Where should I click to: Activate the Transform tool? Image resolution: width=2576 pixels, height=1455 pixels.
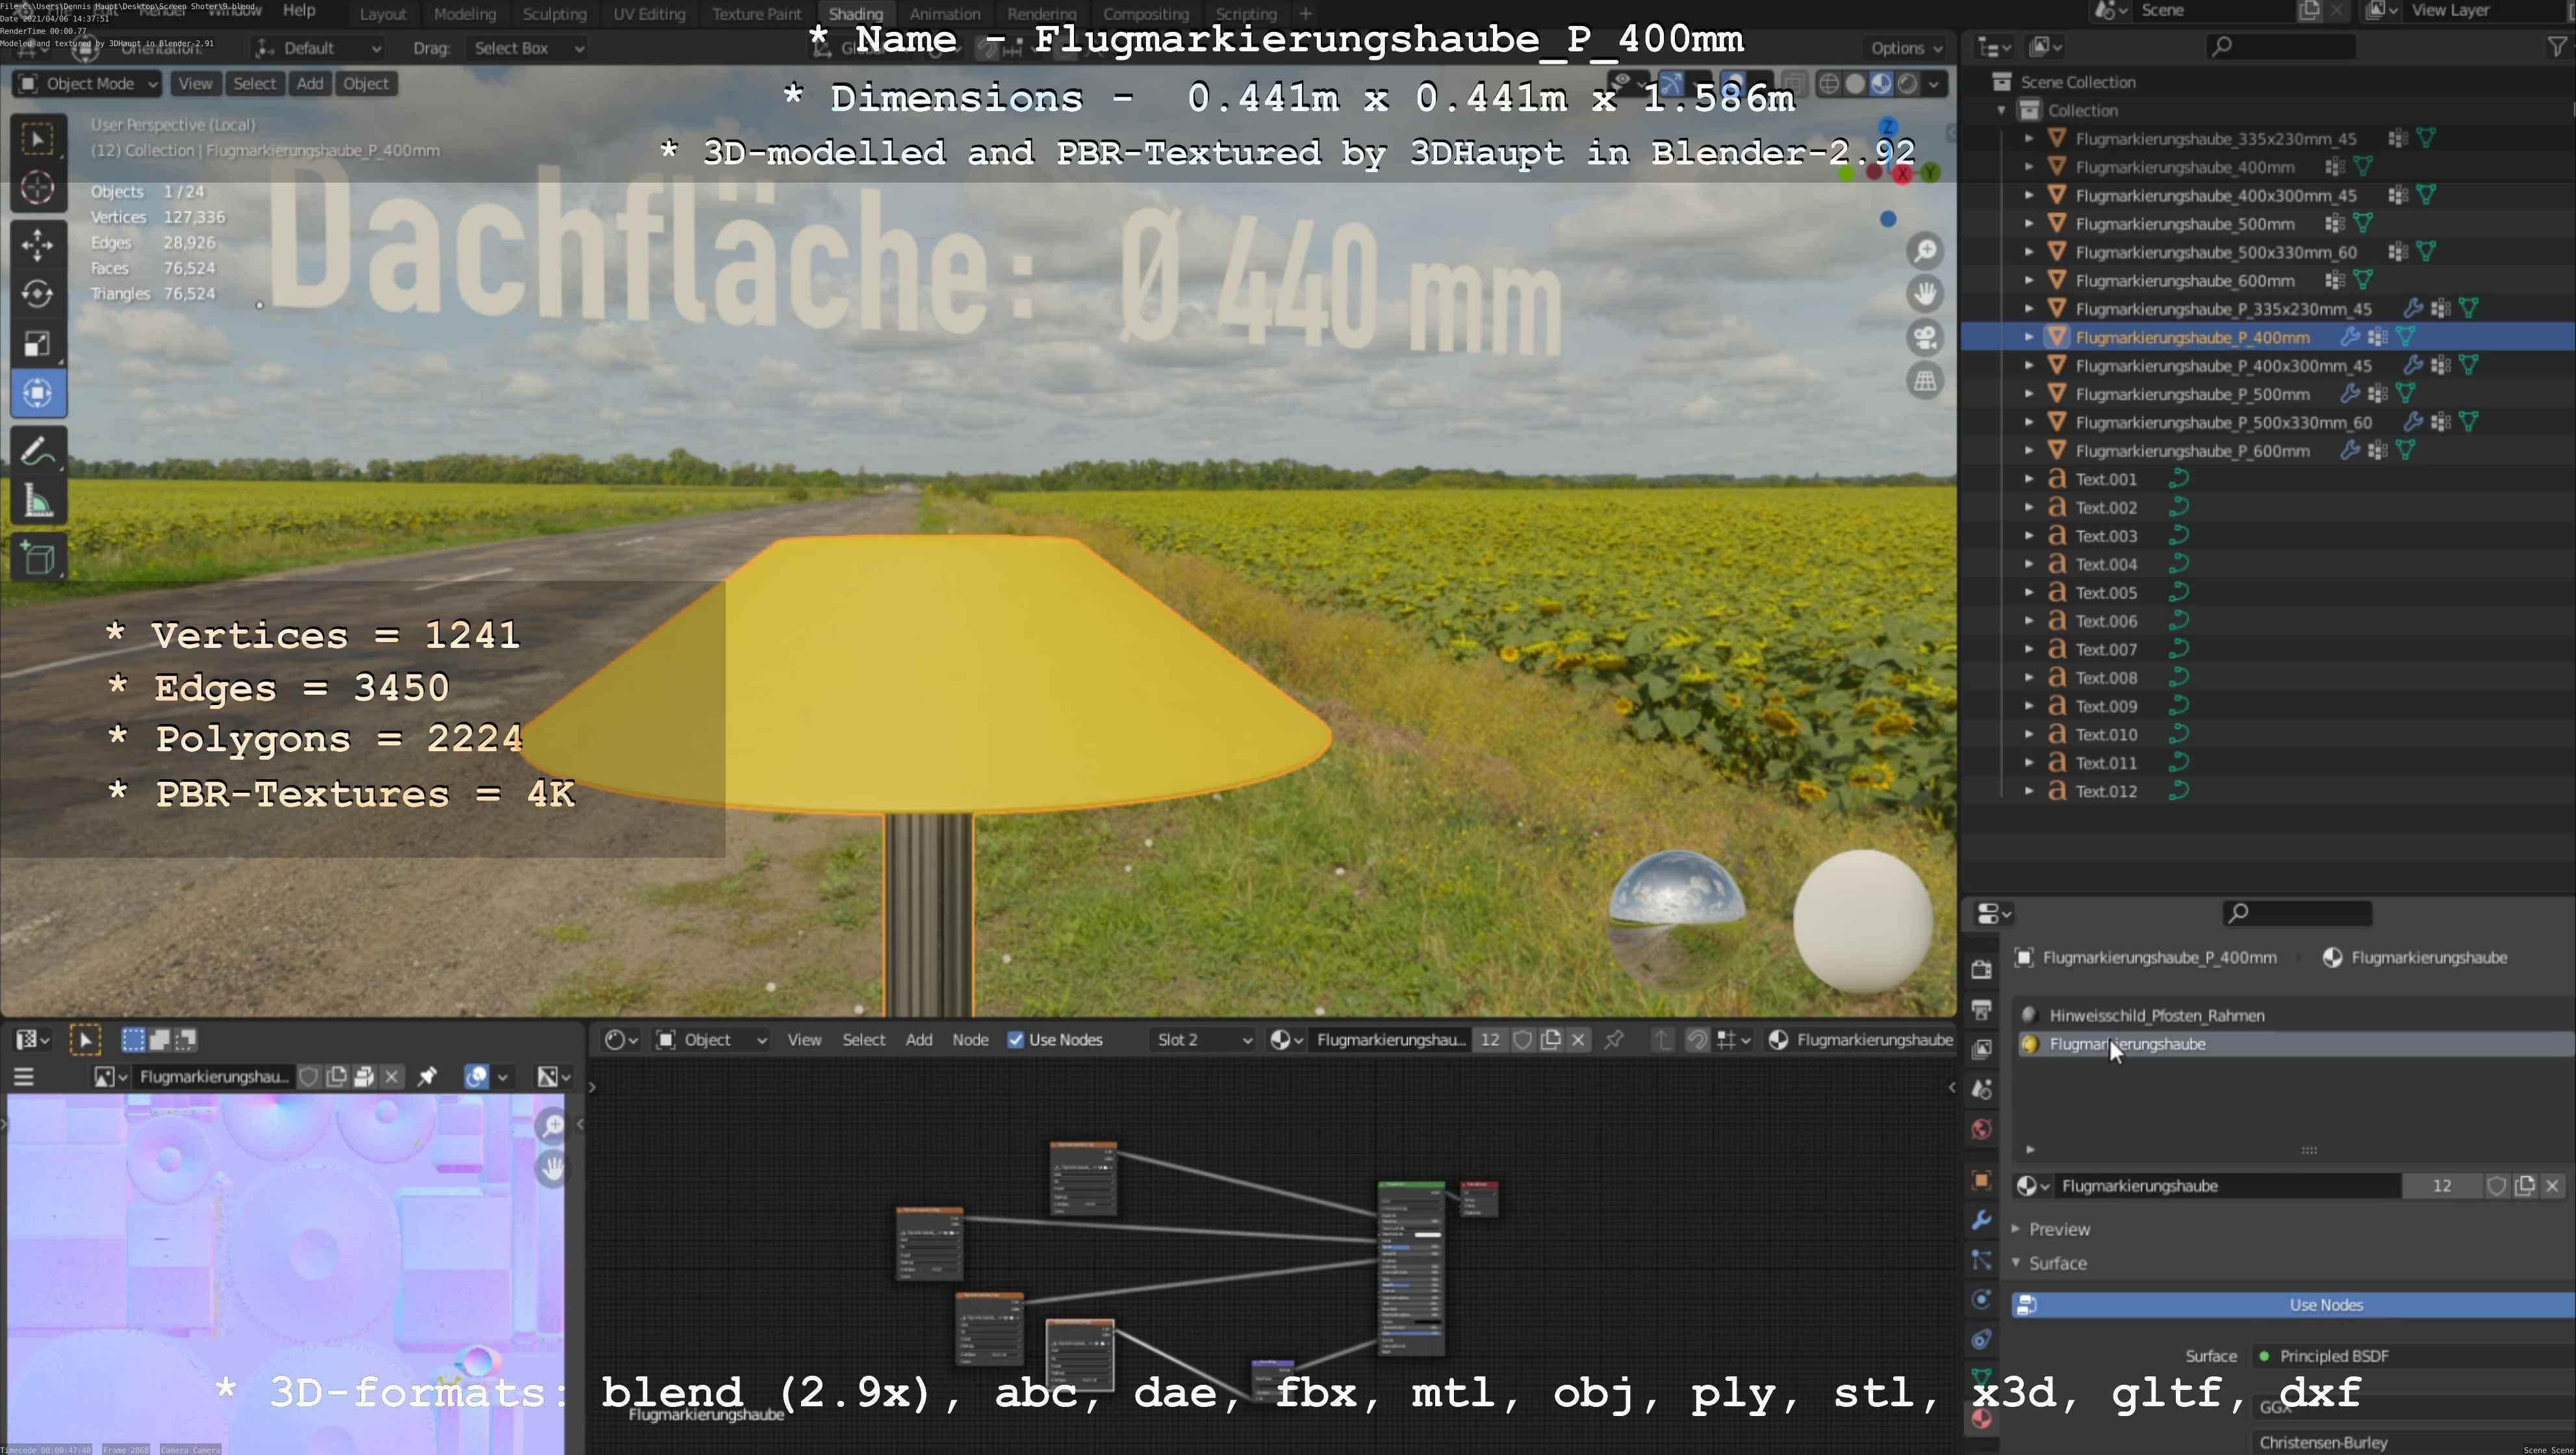click(x=38, y=393)
